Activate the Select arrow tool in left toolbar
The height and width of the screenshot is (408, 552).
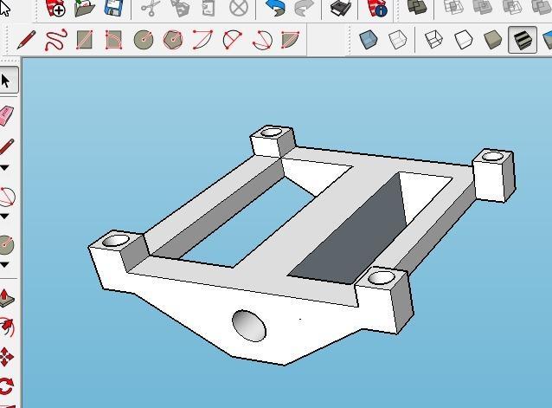click(x=6, y=81)
